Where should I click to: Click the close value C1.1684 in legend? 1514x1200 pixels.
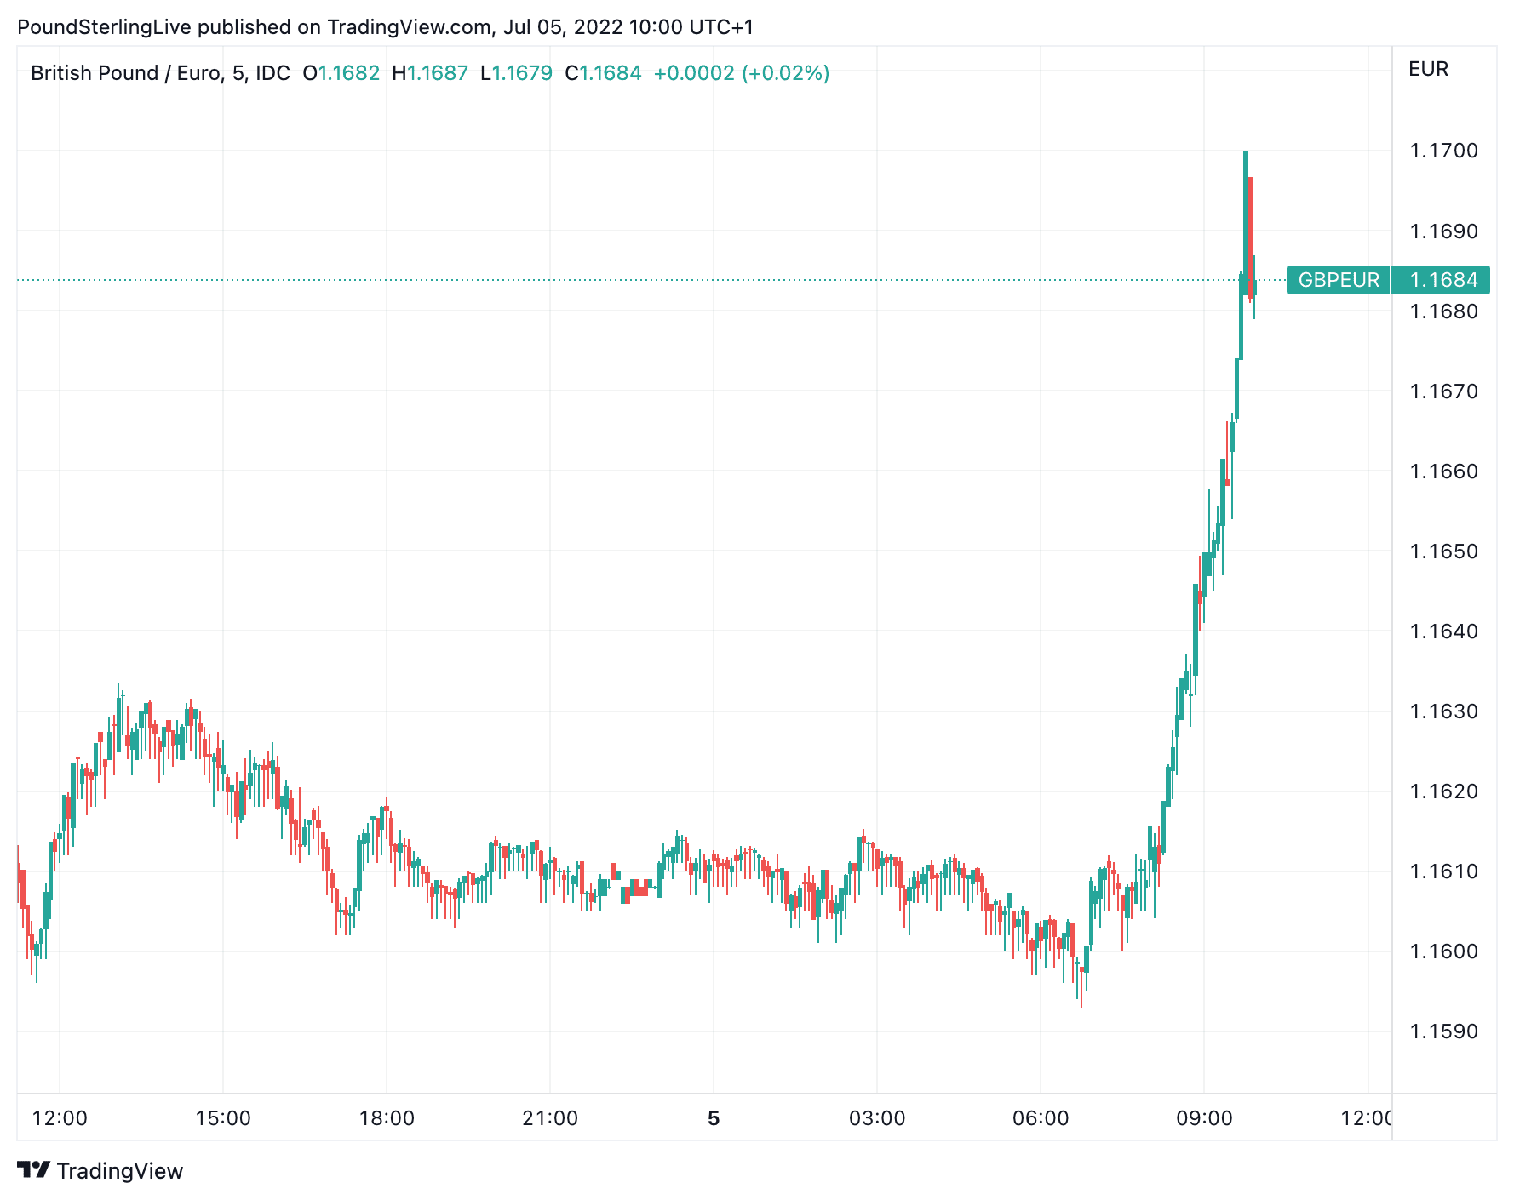point(603,73)
